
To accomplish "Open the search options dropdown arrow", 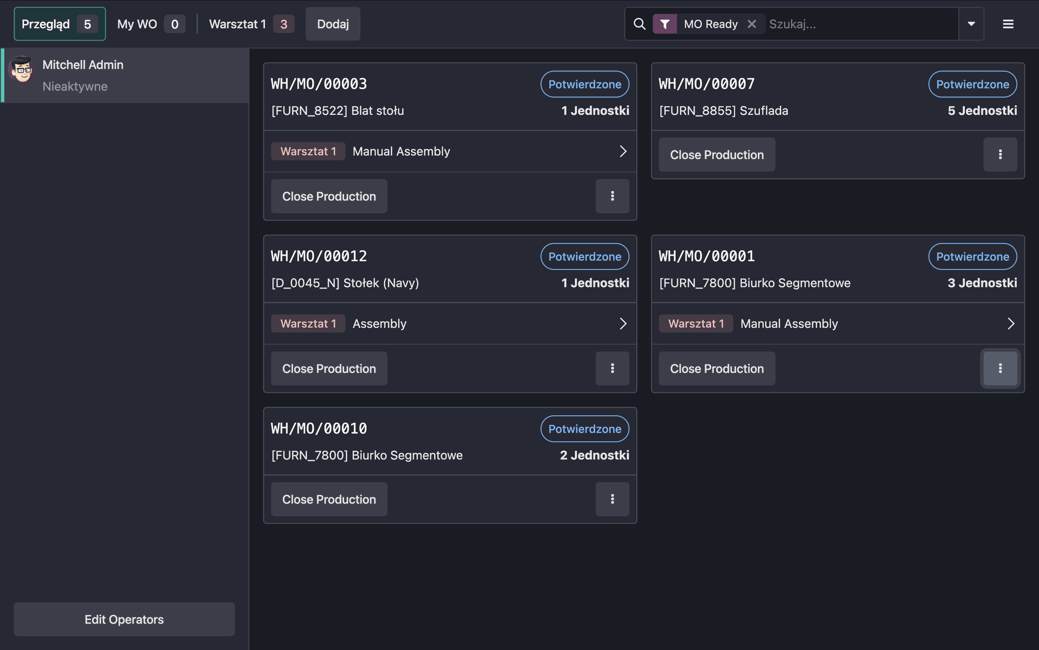I will pyautogui.click(x=971, y=24).
